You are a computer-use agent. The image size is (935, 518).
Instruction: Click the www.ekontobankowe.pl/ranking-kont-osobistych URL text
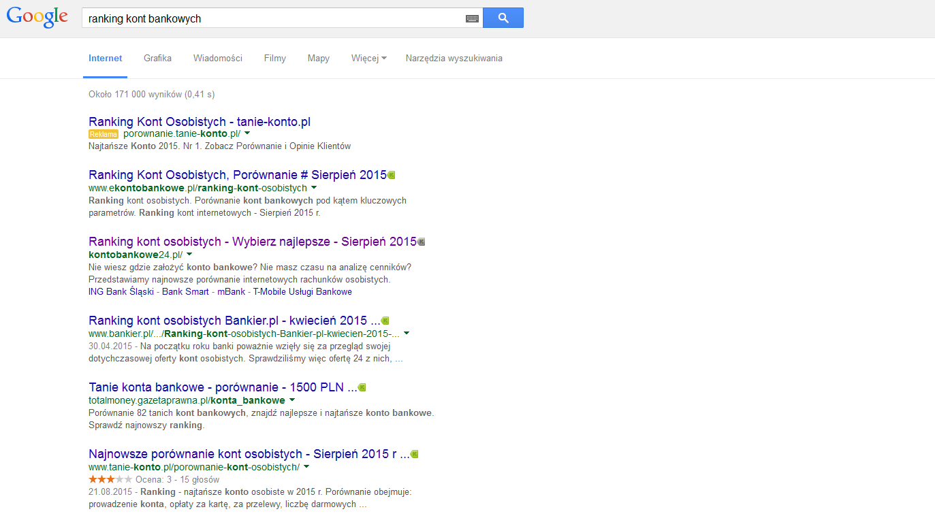pos(197,188)
